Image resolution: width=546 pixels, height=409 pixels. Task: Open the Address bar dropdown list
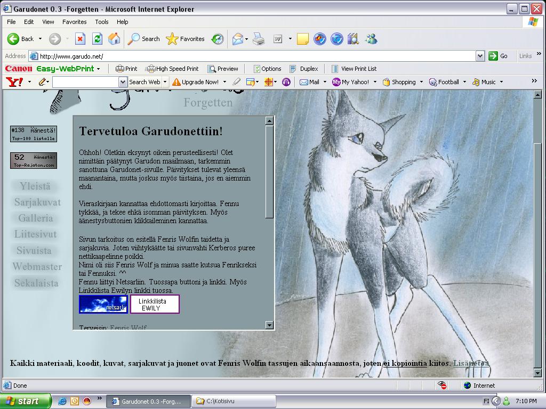[x=480, y=56]
